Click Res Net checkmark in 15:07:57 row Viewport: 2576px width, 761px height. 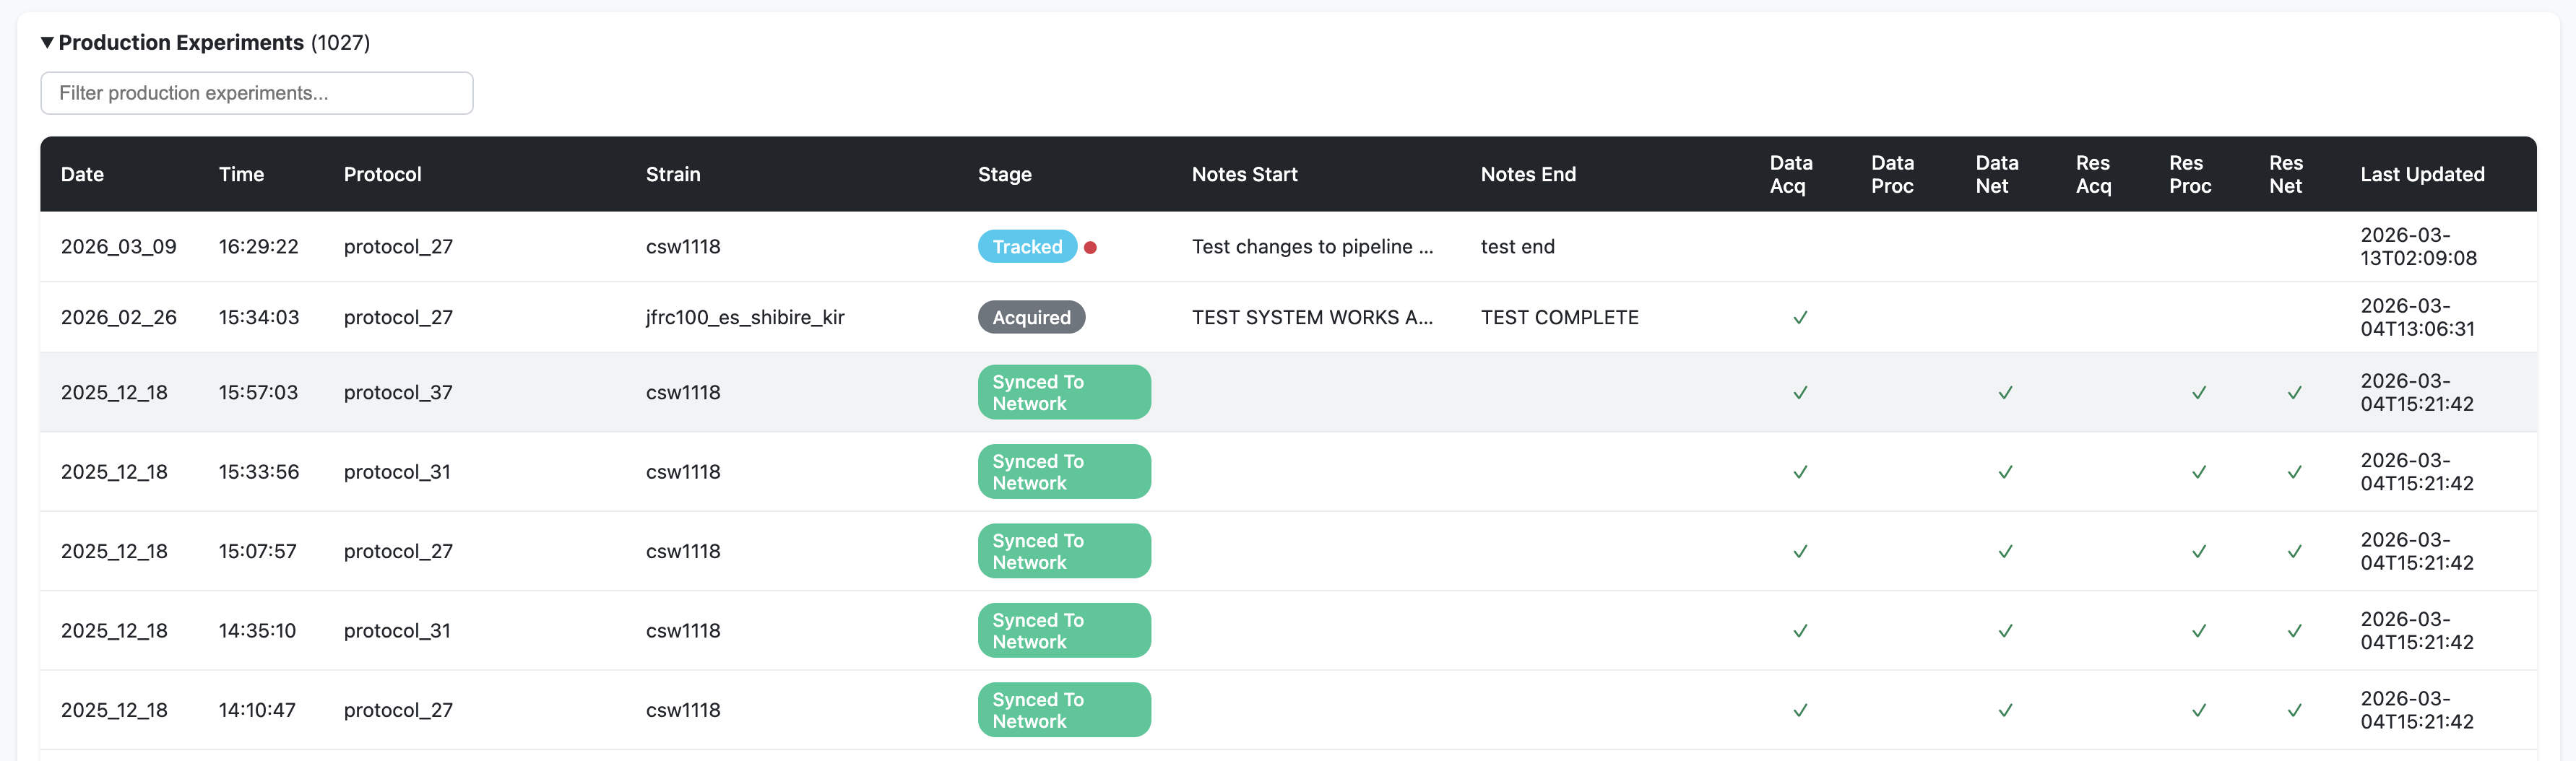(2294, 552)
